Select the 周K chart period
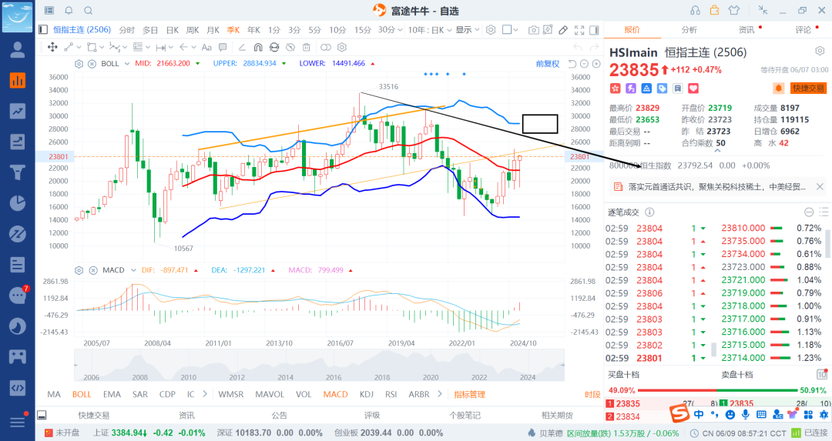This screenshot has height=441, width=832. [193, 30]
